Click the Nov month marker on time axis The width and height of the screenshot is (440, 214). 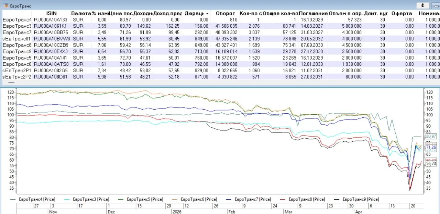[52, 212]
